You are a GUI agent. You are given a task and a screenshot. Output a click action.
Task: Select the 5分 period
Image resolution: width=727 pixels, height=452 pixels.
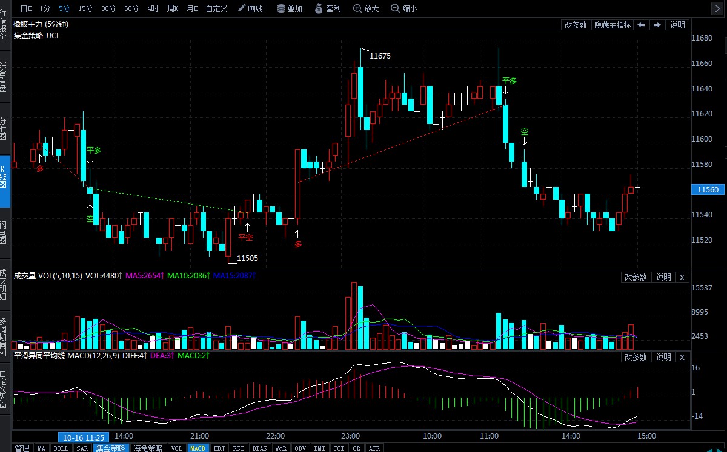click(x=64, y=8)
